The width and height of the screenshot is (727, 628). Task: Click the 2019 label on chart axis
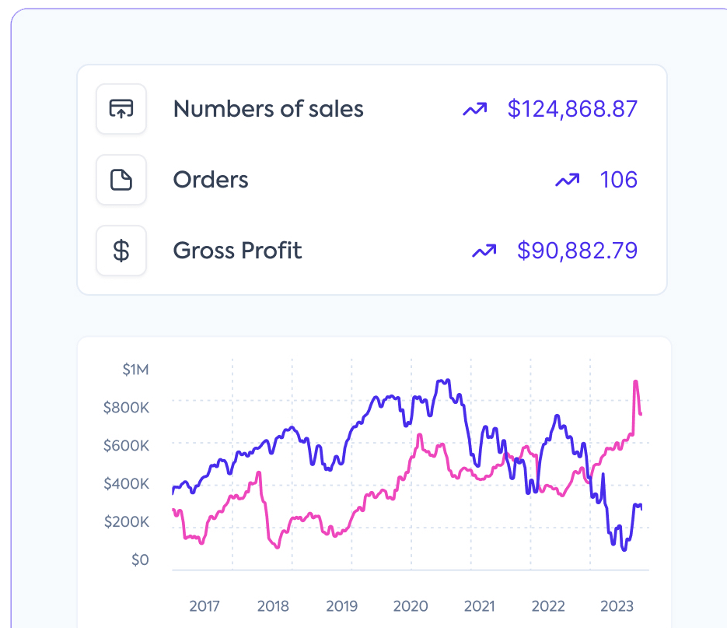coord(341,606)
